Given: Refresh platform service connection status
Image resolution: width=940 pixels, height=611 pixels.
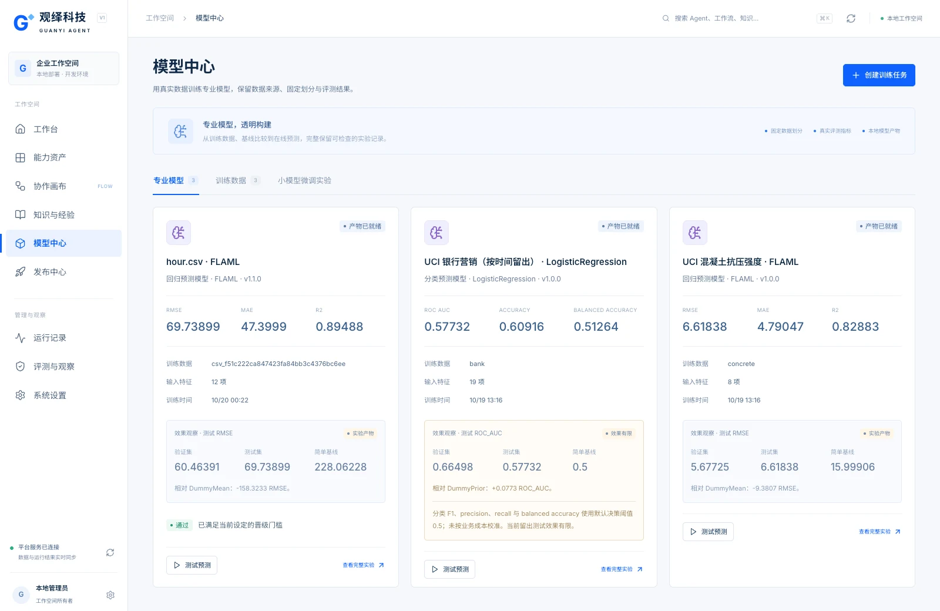Looking at the screenshot, I should pos(110,553).
